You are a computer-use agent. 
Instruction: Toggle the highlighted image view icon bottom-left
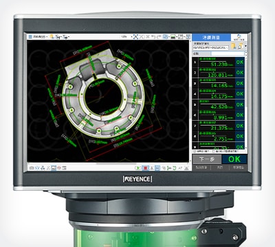[54, 168]
